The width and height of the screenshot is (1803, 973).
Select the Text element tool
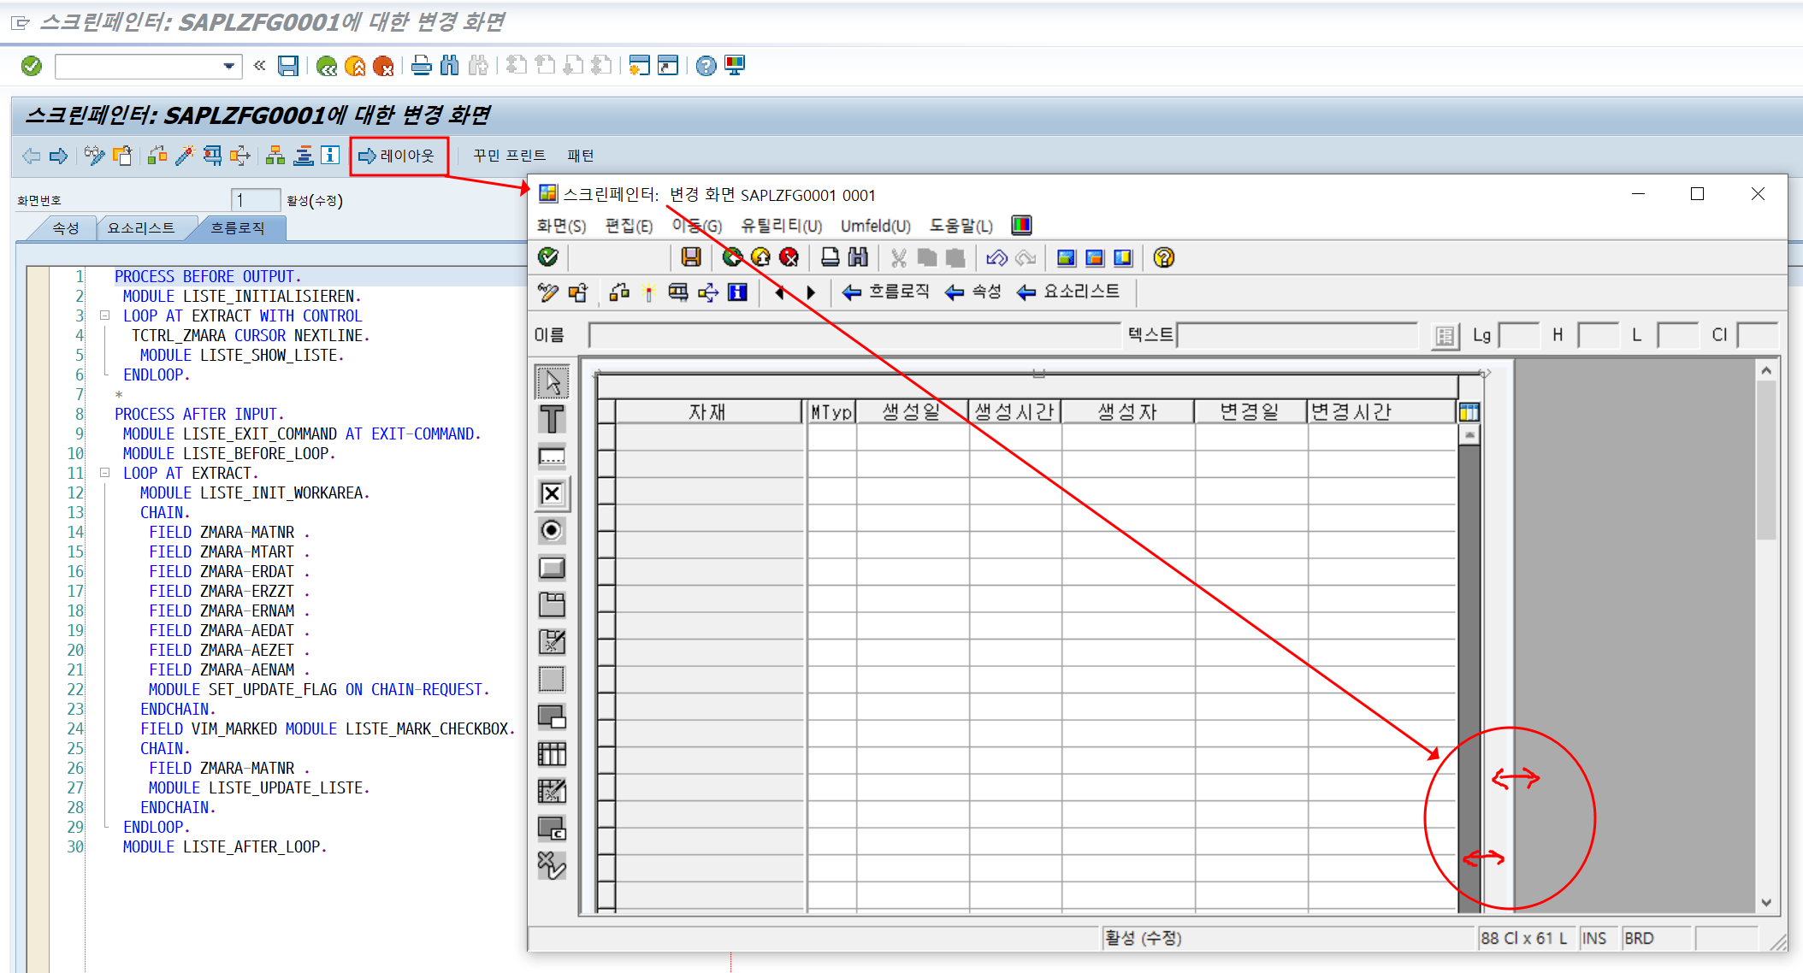click(552, 420)
